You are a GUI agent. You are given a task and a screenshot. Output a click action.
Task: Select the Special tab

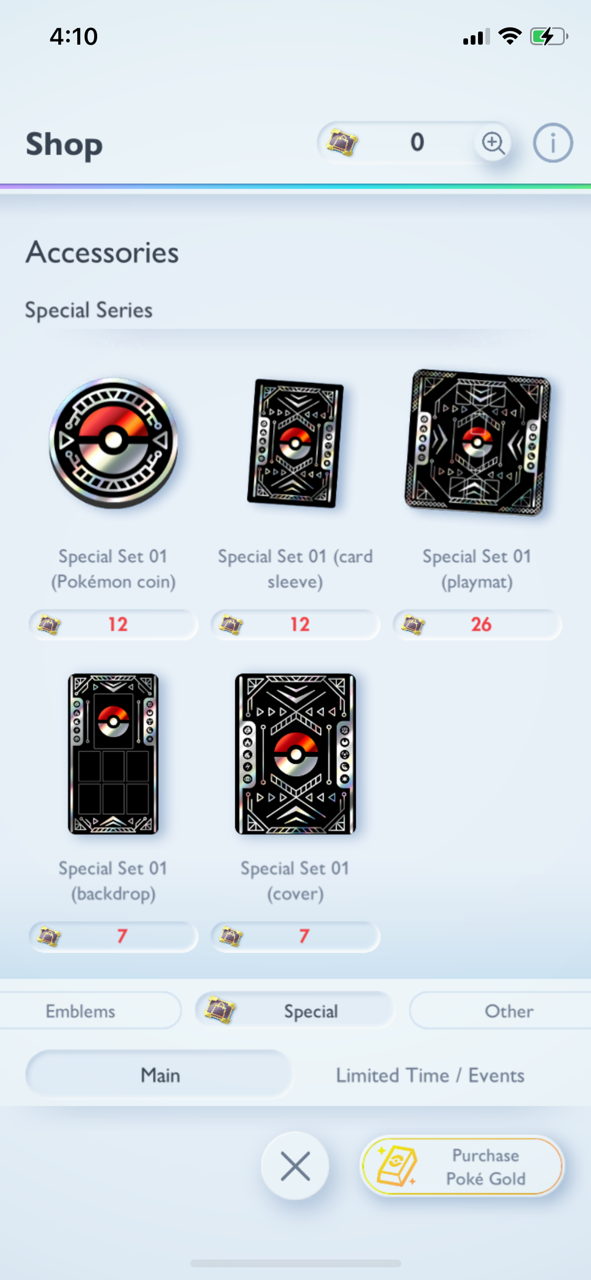(x=294, y=1010)
